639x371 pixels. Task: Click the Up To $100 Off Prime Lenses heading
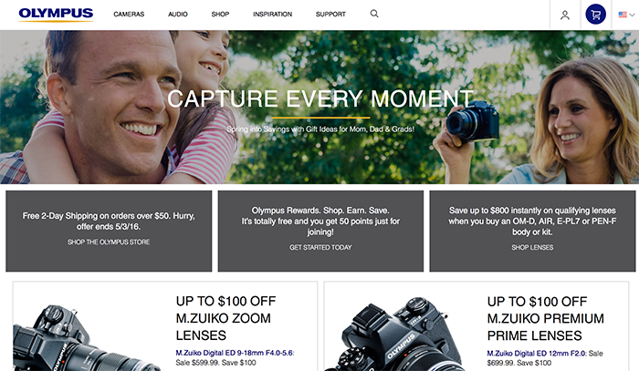click(545, 318)
